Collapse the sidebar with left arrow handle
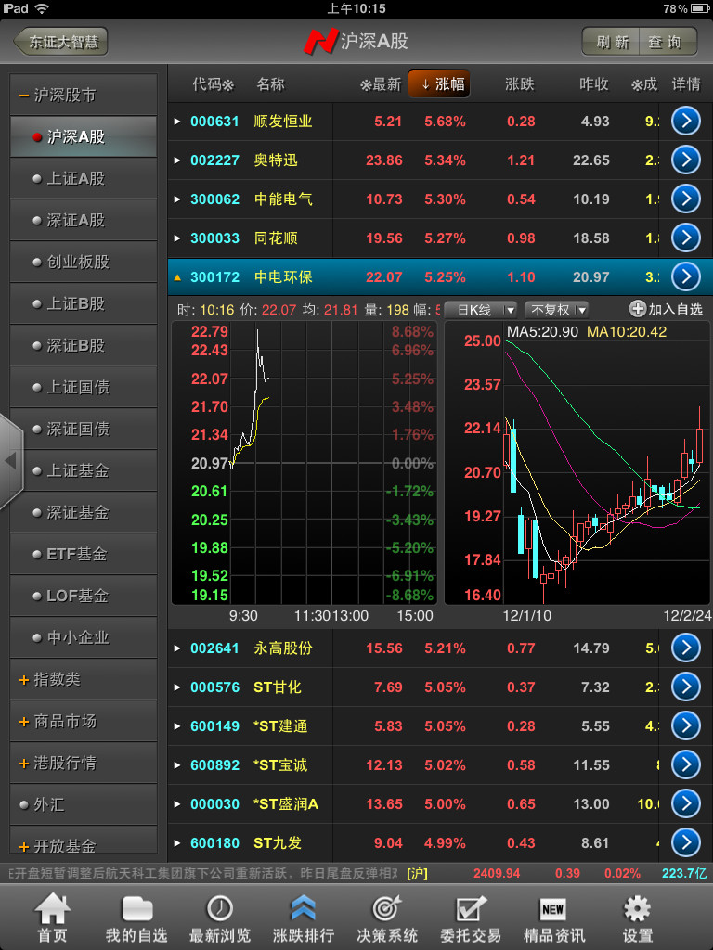Viewport: 713px width, 950px height. [x=11, y=461]
